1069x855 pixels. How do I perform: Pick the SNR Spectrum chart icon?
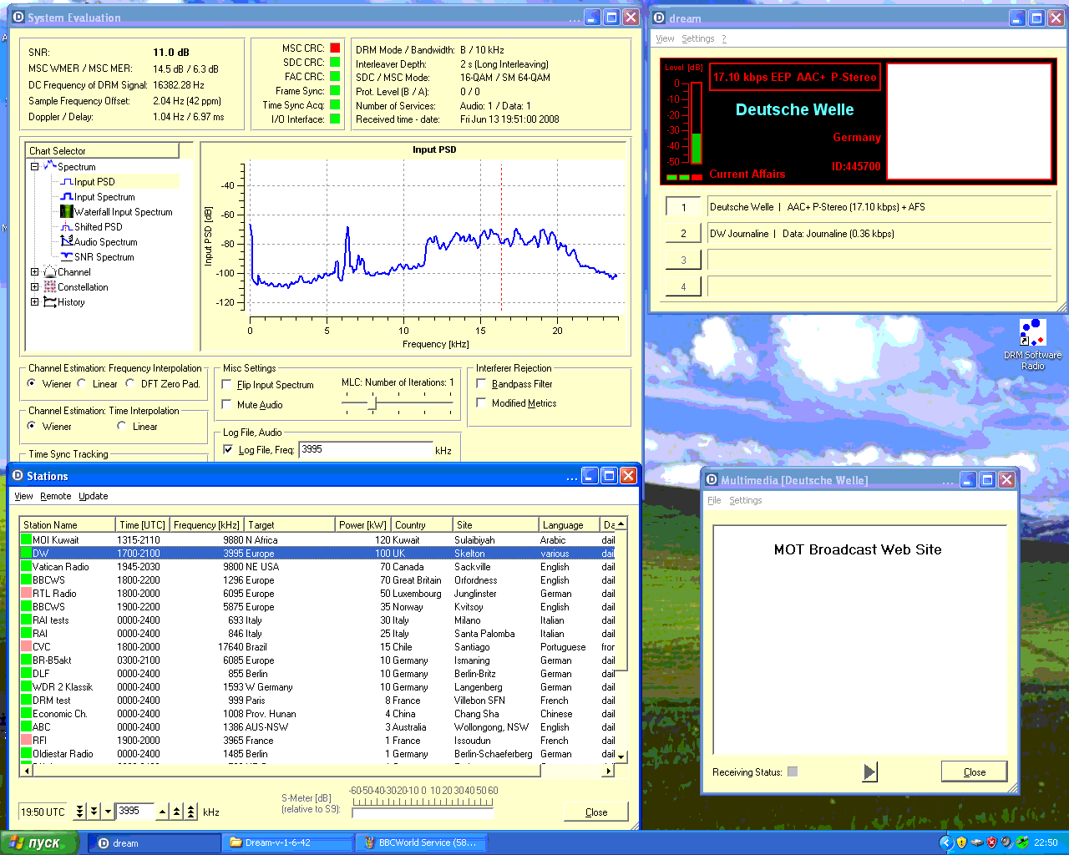(x=67, y=256)
